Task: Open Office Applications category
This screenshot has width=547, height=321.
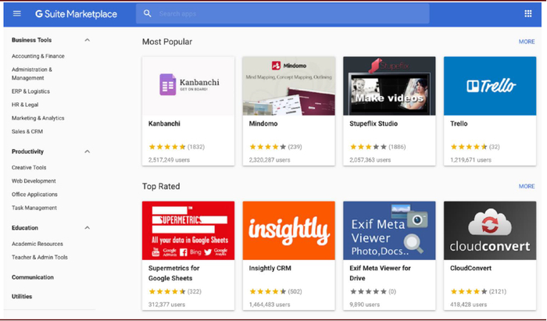Action: click(x=34, y=194)
